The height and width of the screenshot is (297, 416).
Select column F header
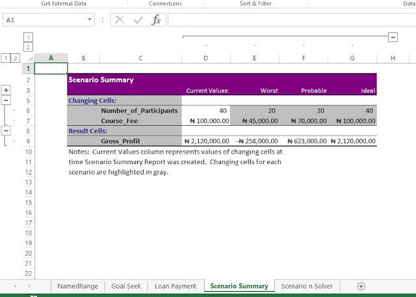click(x=304, y=58)
